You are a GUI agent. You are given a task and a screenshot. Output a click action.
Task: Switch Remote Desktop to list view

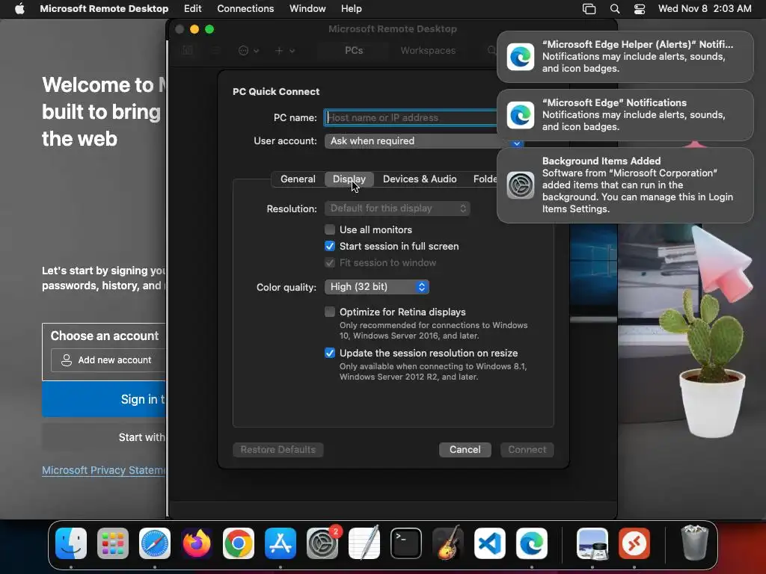tap(215, 50)
